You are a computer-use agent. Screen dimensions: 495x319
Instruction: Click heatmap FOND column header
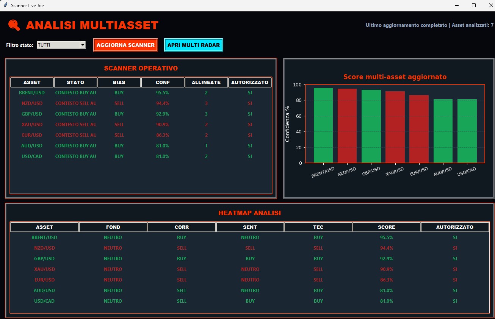tap(113, 227)
